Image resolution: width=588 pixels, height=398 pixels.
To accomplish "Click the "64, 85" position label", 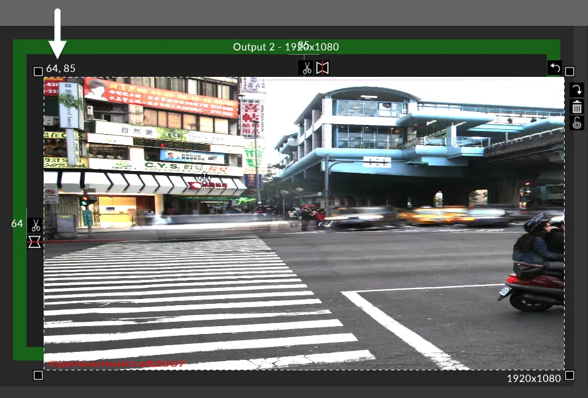I will point(61,68).
